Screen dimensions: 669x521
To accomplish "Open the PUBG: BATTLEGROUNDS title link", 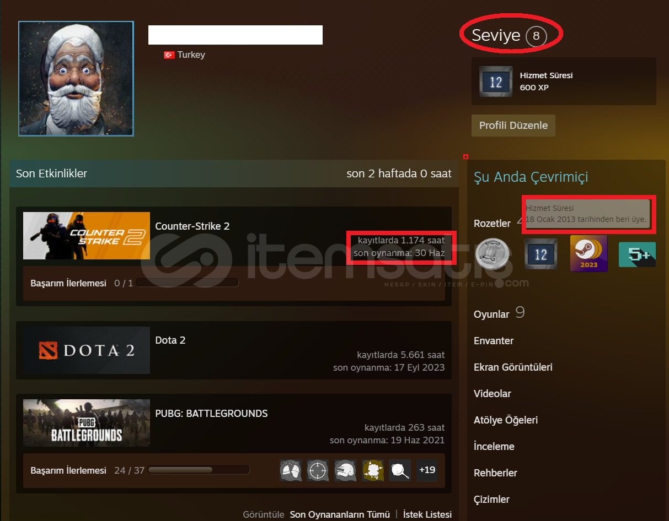I will [x=212, y=414].
